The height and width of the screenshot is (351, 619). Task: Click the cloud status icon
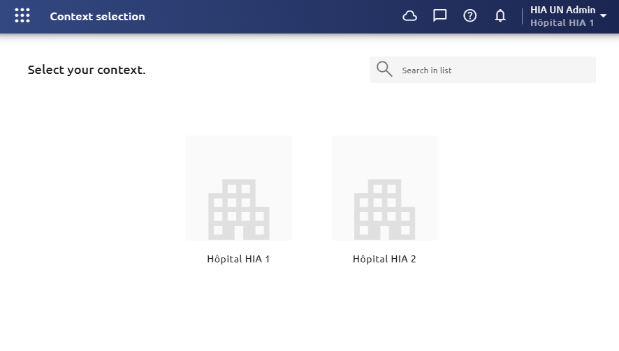point(409,16)
